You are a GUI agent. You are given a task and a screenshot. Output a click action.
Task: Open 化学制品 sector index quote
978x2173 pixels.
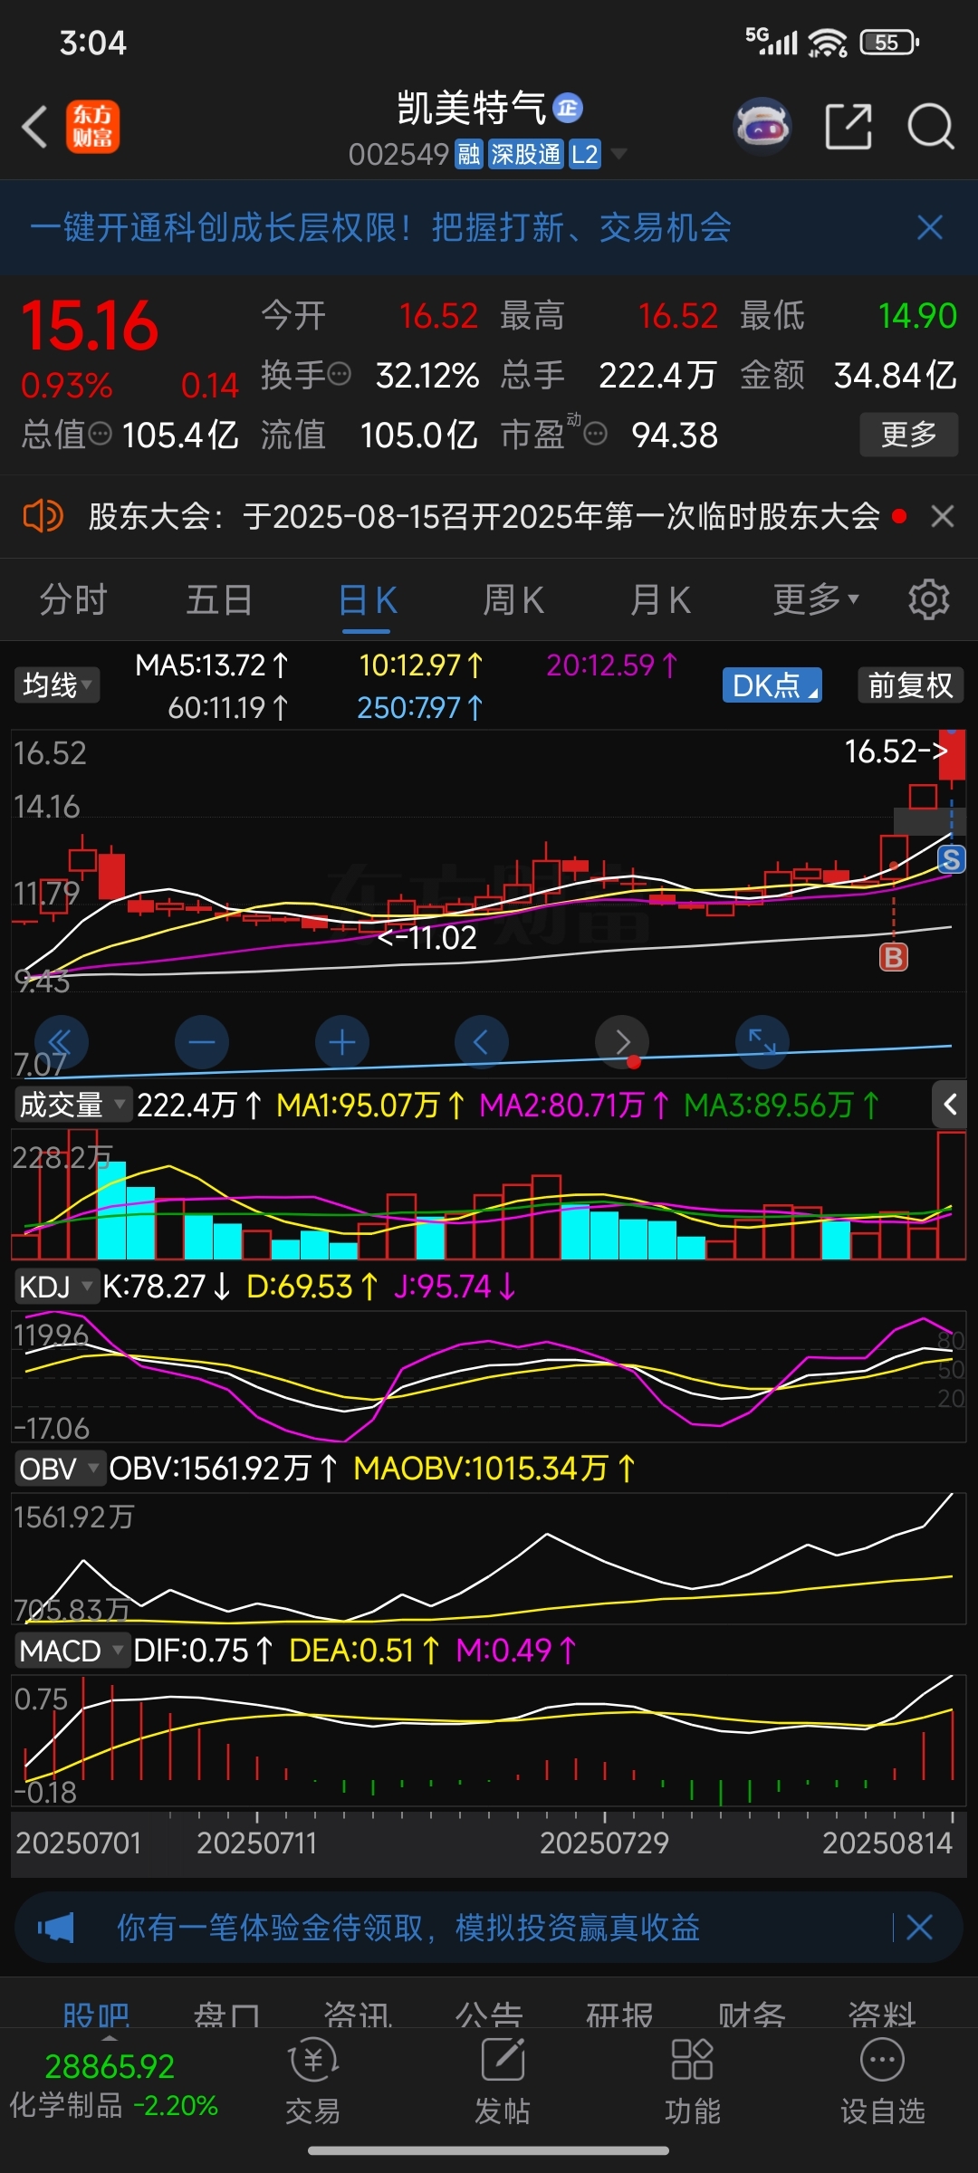[112, 2085]
